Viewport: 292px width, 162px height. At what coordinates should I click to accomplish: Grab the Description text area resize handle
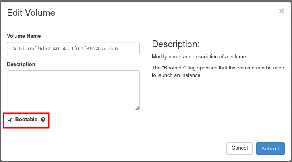point(137,108)
